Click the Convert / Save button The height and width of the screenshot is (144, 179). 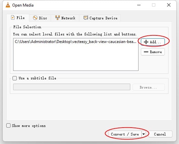125,134
